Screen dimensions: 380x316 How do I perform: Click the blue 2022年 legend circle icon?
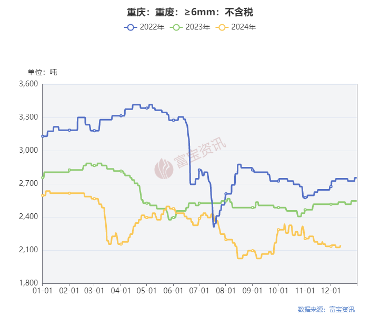pos(131,27)
